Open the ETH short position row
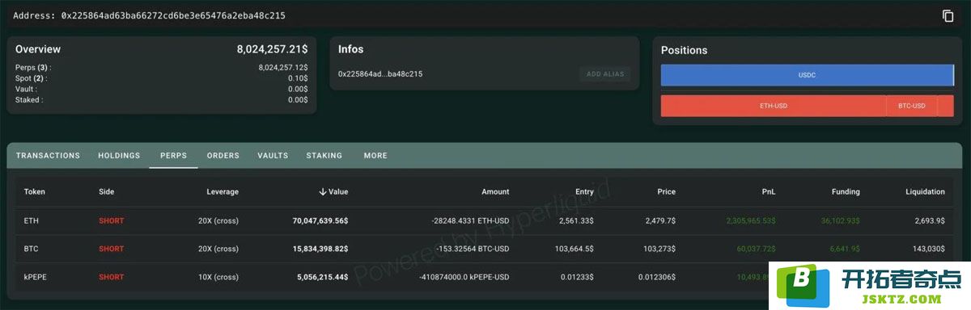Image resolution: width=971 pixels, height=310 pixels. pyautogui.click(x=485, y=220)
